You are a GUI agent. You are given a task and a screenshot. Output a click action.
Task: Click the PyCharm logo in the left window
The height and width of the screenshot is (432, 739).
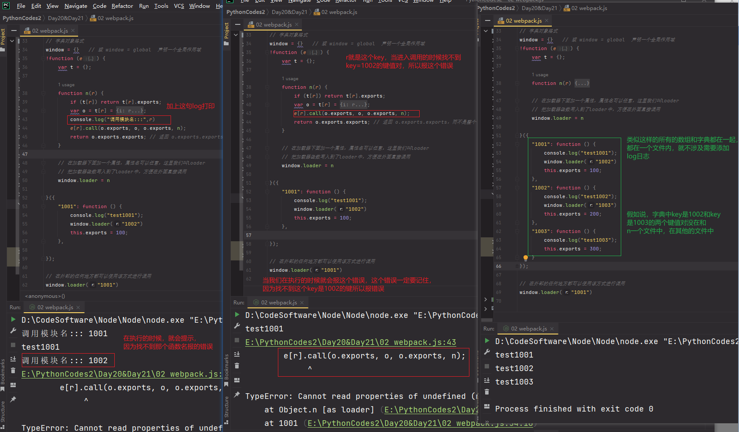click(x=6, y=6)
